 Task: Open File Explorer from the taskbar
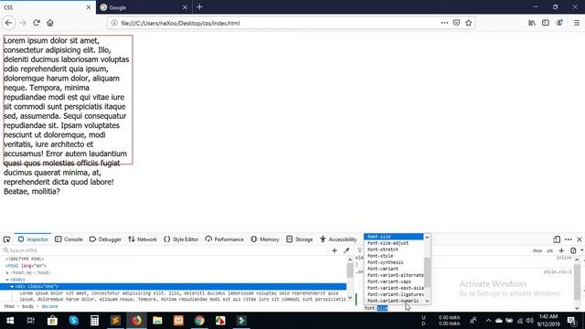click(157, 321)
